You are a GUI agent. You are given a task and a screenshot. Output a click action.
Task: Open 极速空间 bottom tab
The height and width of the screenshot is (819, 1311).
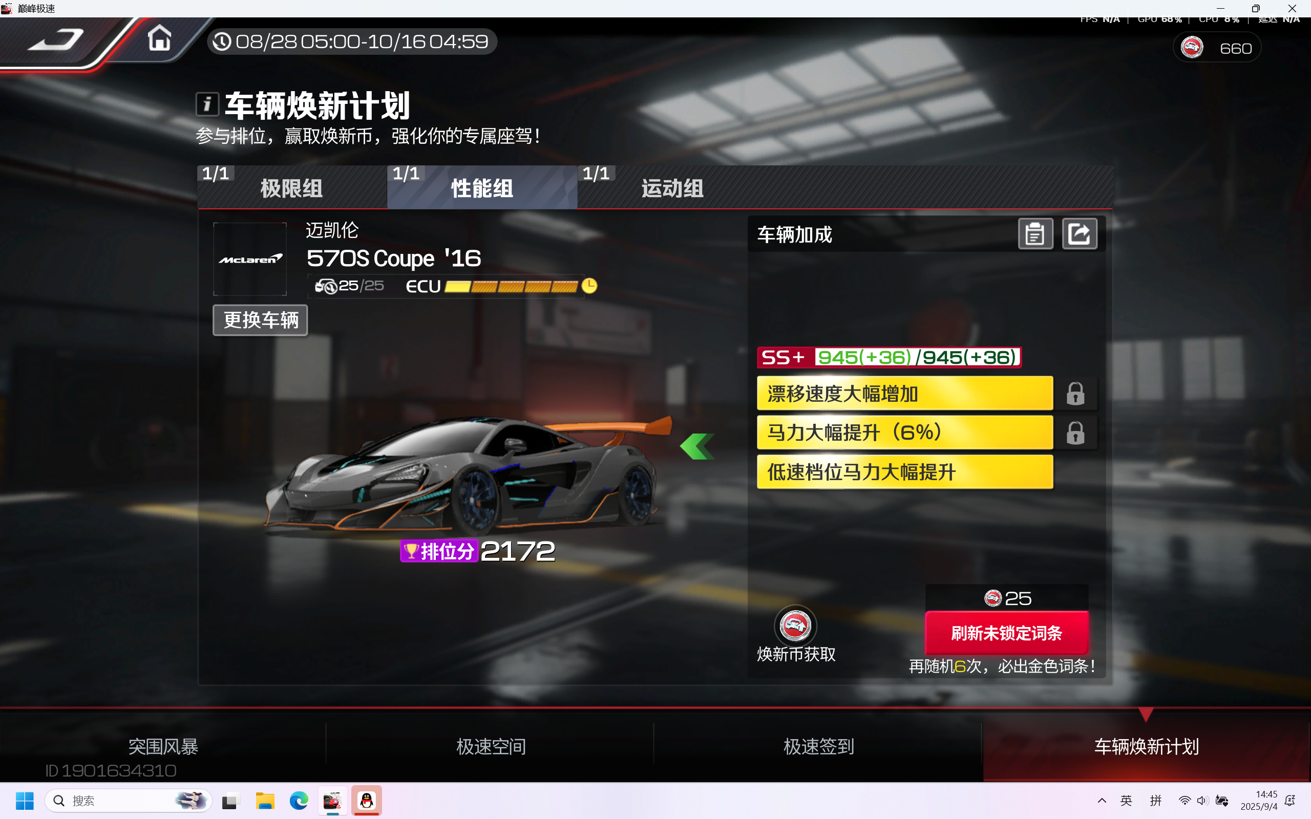pyautogui.click(x=491, y=746)
